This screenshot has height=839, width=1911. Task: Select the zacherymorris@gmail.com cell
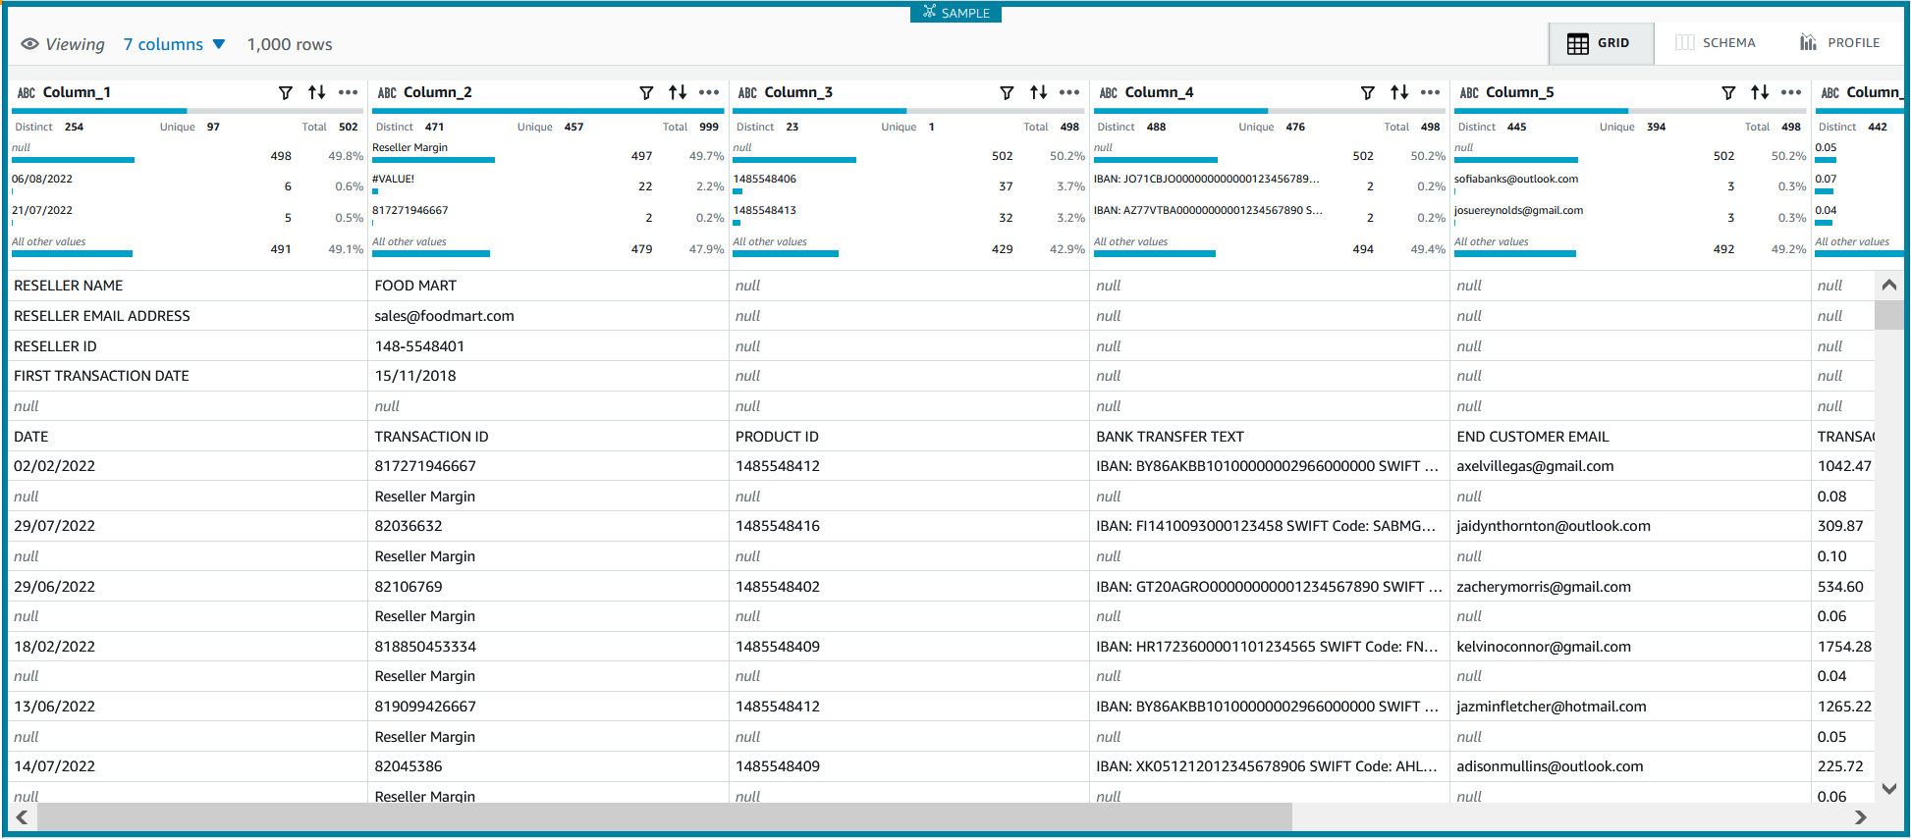[x=1631, y=587]
